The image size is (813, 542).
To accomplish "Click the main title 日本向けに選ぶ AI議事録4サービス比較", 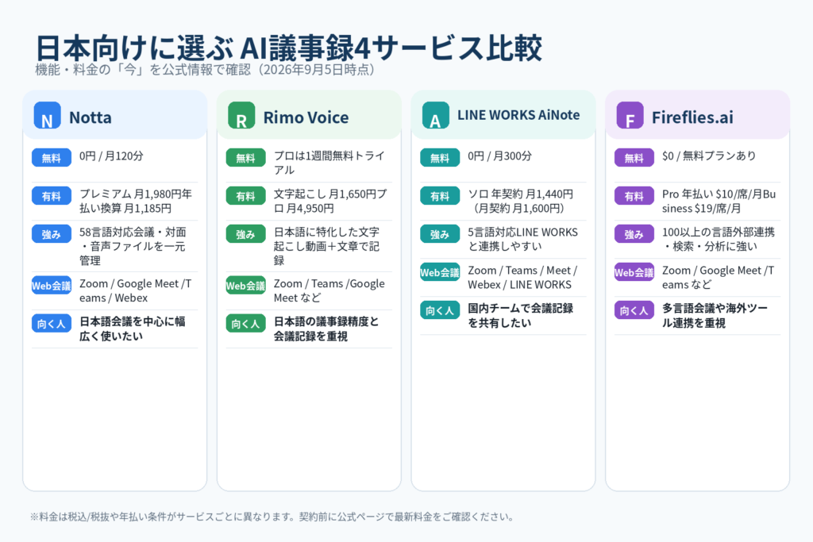I will [x=288, y=48].
